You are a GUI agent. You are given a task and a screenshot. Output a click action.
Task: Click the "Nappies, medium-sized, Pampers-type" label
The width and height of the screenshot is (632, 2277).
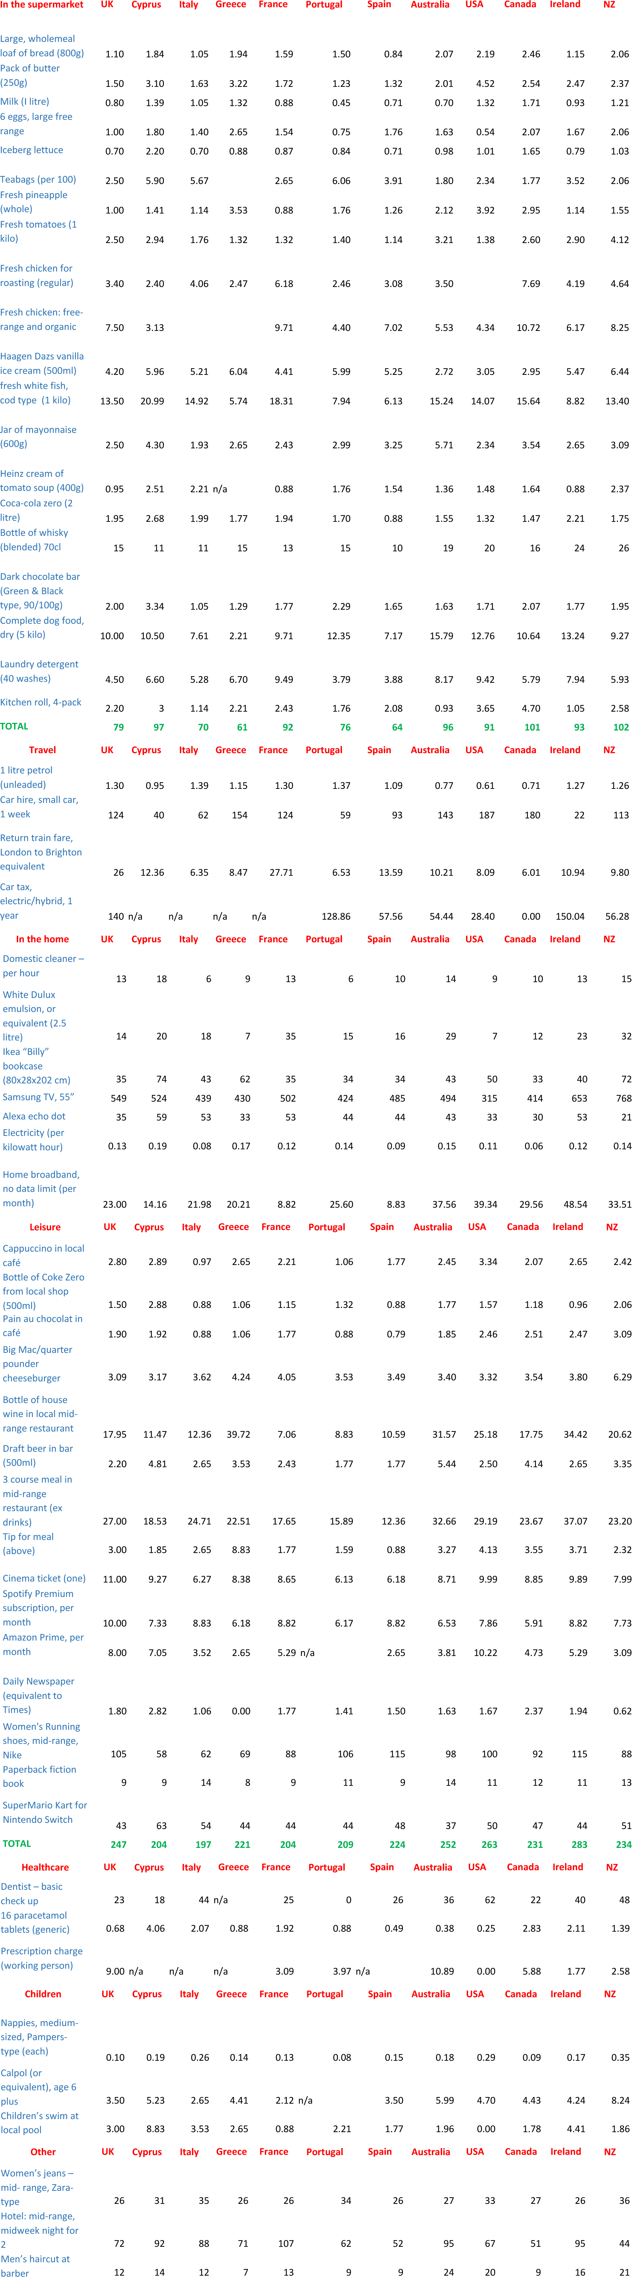40,2037
